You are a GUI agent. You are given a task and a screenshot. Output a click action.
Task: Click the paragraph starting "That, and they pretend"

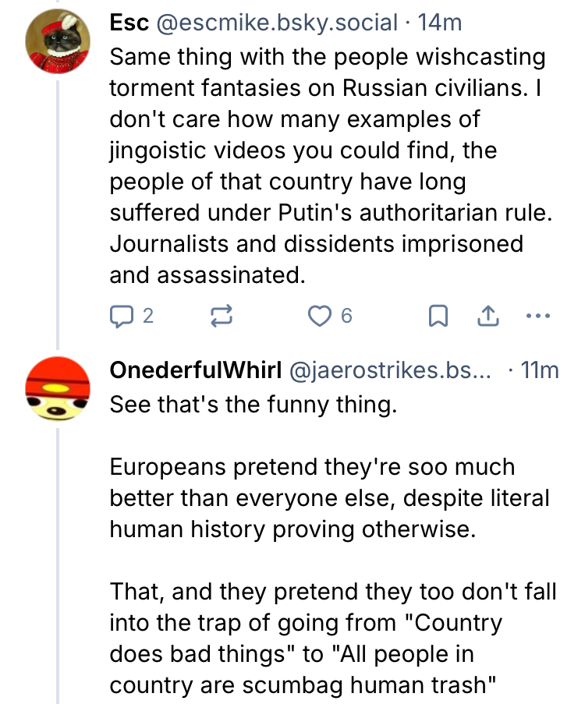[332, 639]
